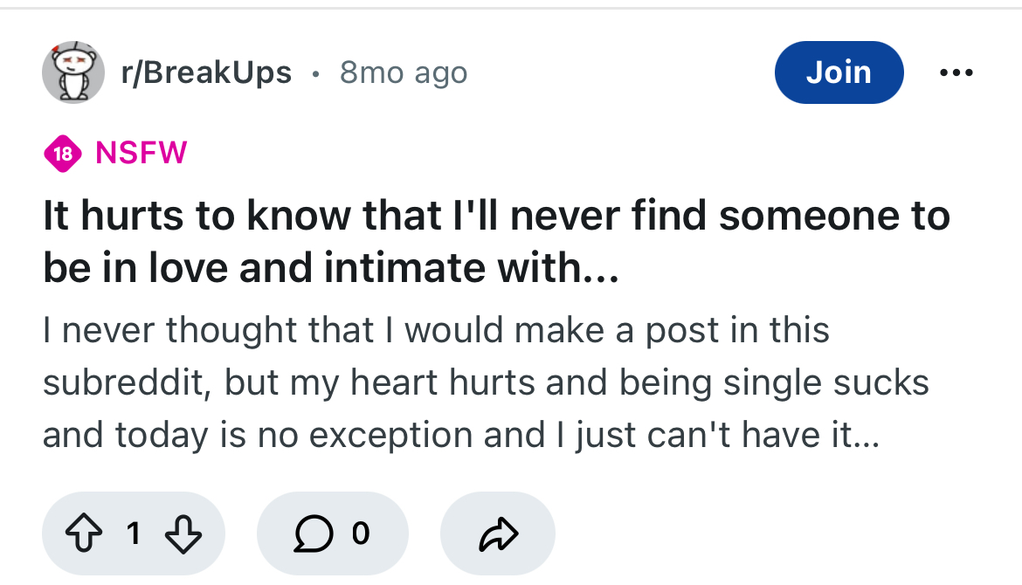Click the '8mo ago' post timestamp

tap(404, 72)
